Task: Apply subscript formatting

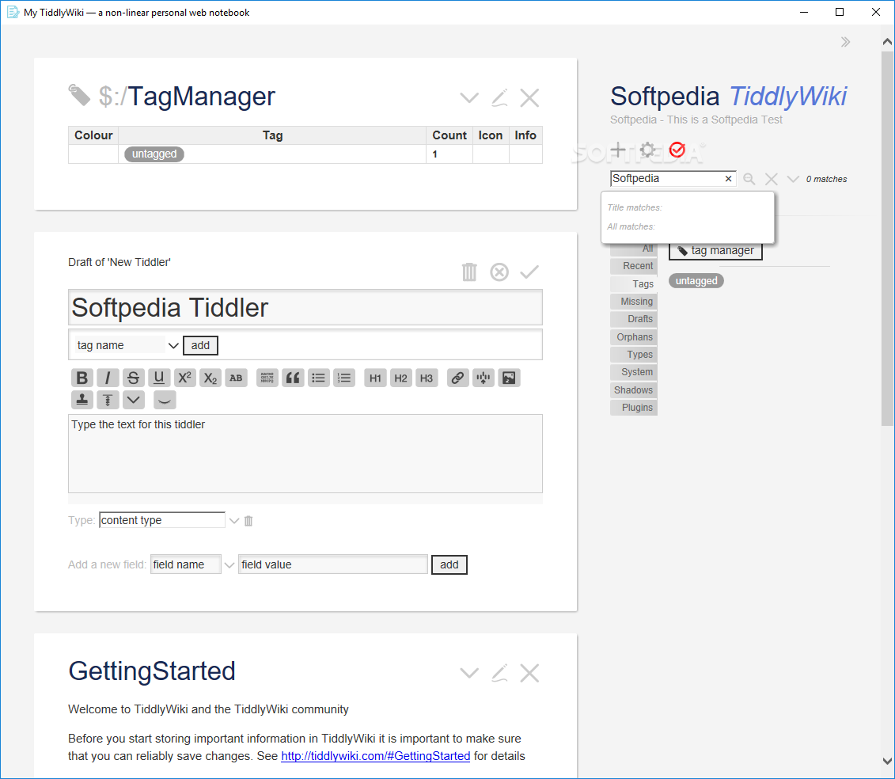Action: click(x=210, y=378)
